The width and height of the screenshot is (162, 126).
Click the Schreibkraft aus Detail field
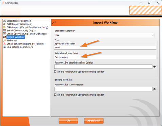105,57
